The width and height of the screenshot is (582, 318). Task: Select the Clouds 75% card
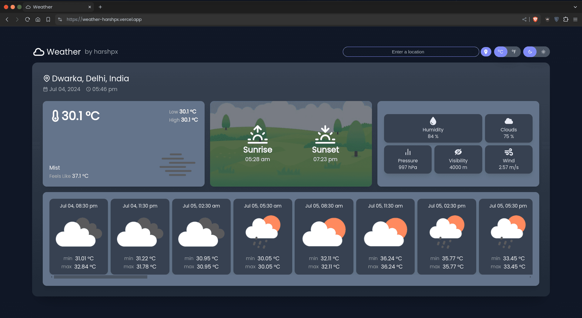coord(508,128)
